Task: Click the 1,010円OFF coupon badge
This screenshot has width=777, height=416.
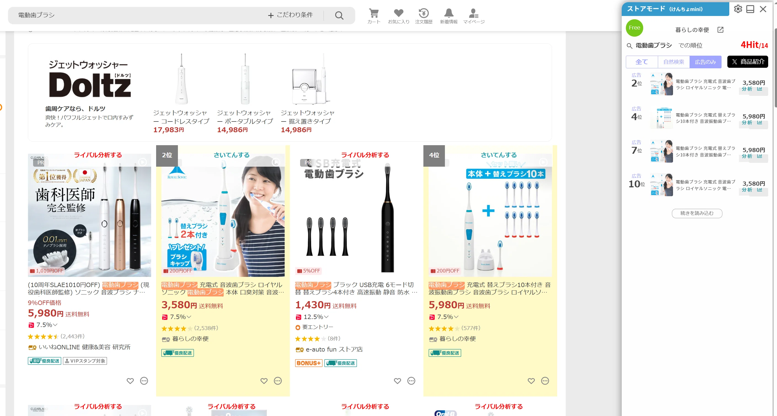Action: click(46, 271)
